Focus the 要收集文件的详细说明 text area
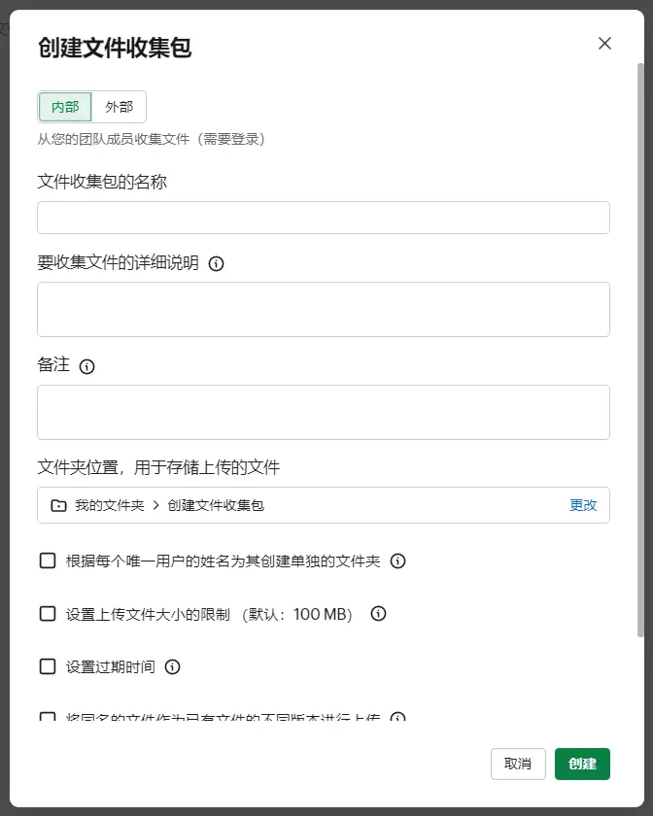Screen dimensions: 653x816 point(323,310)
